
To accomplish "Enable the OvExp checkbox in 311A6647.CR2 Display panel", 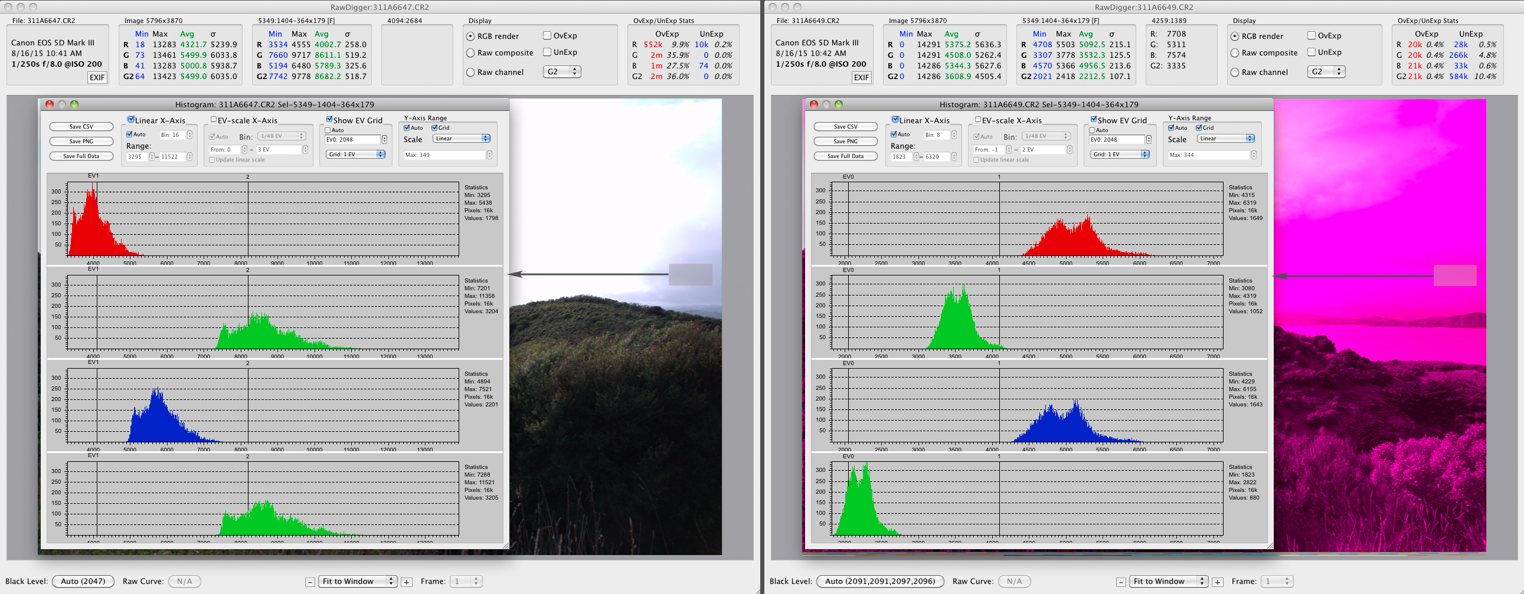I will [x=547, y=35].
